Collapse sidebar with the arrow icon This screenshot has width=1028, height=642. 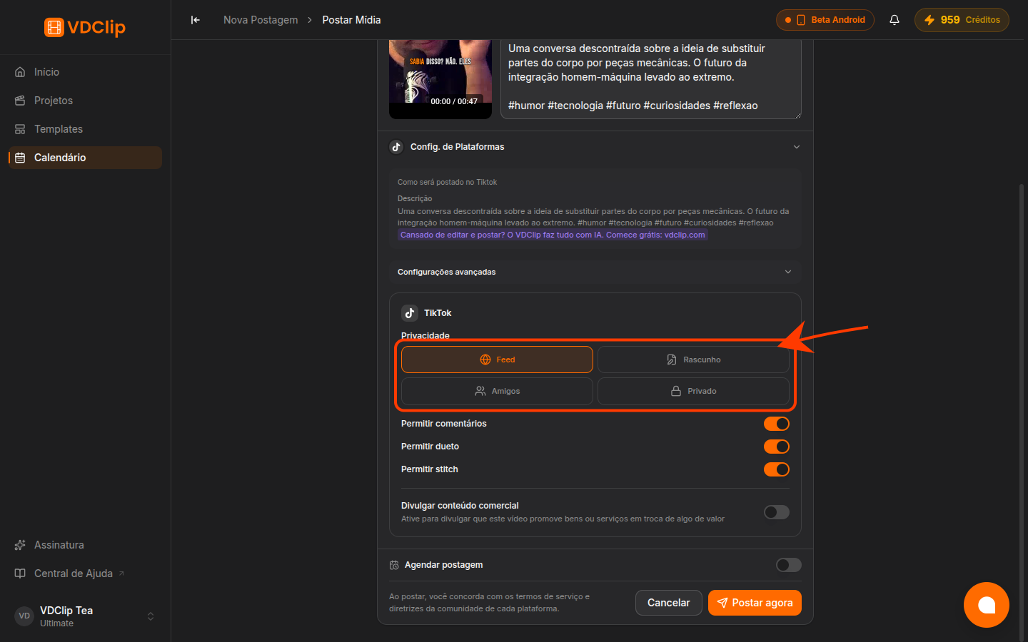pyautogui.click(x=196, y=20)
